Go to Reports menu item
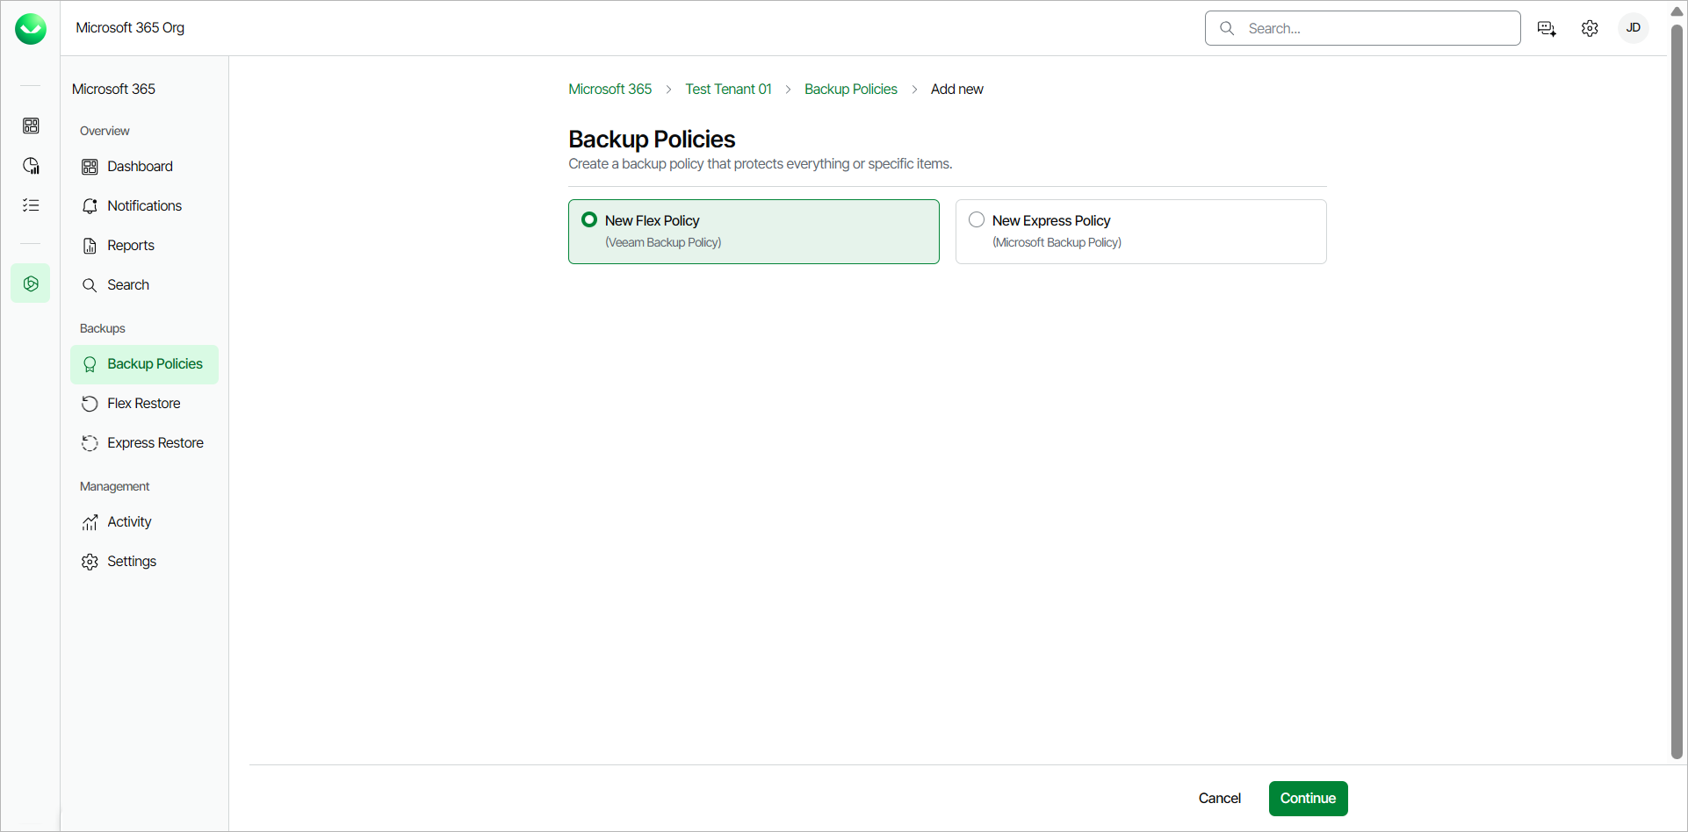Image resolution: width=1688 pixels, height=832 pixels. coord(144,246)
